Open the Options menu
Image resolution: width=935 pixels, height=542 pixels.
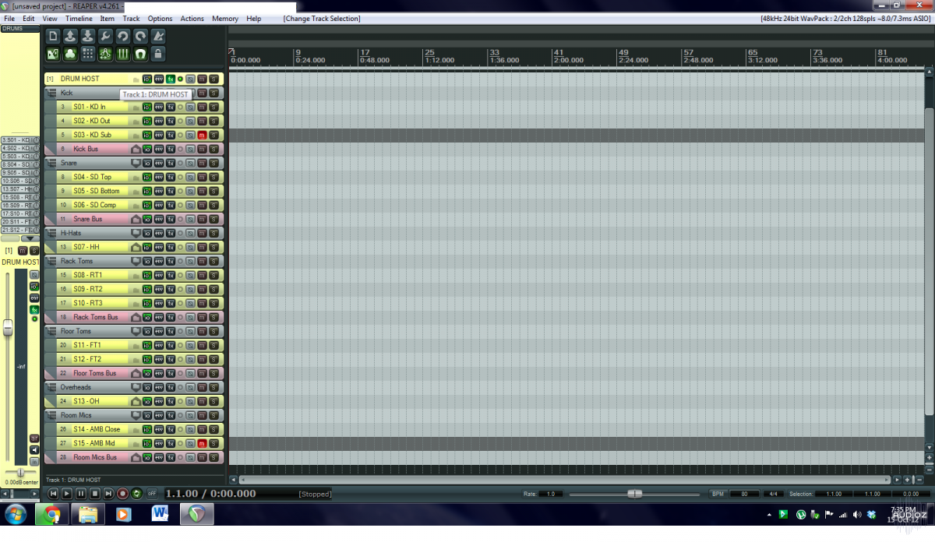(160, 19)
